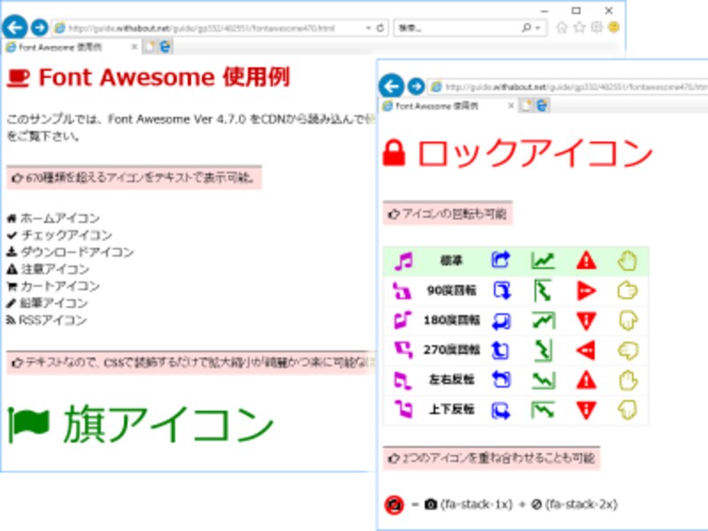Image resolution: width=708 pixels, height=531 pixels.
Task: Click the smiley feedback icon in rear window
Action: click(x=613, y=28)
